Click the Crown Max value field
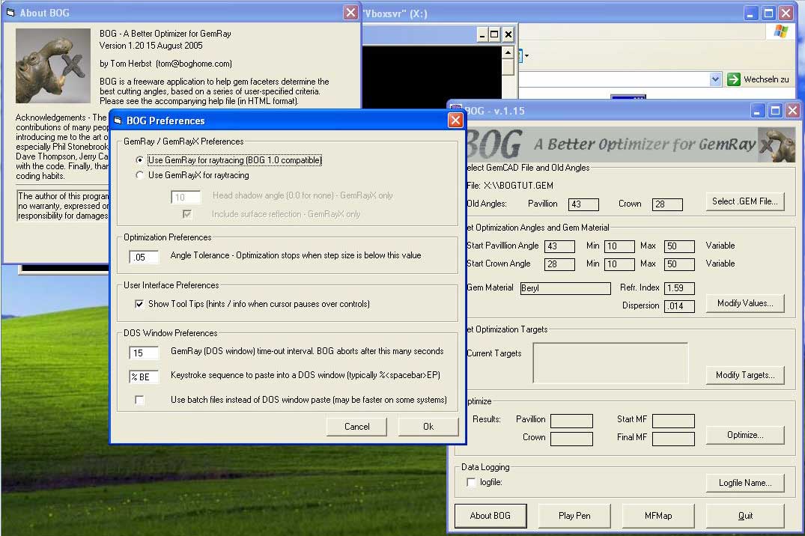Viewport: 805px width, 536px height. [680, 264]
